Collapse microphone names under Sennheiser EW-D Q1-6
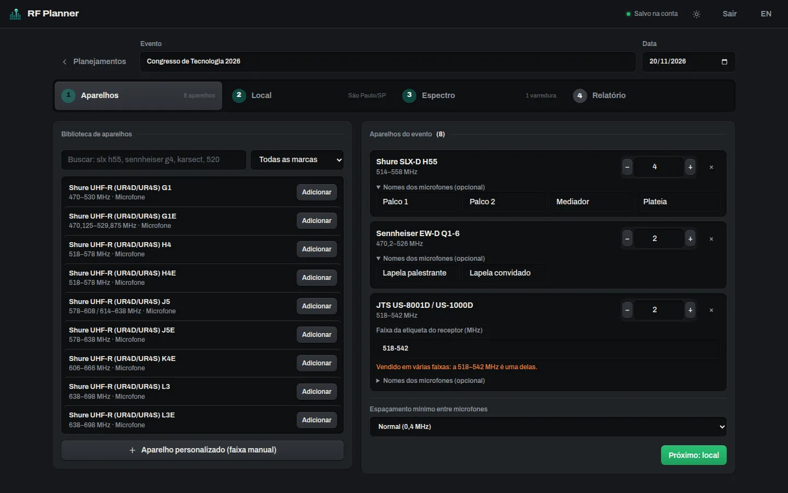Screen dimensions: 788x493 coord(431,259)
